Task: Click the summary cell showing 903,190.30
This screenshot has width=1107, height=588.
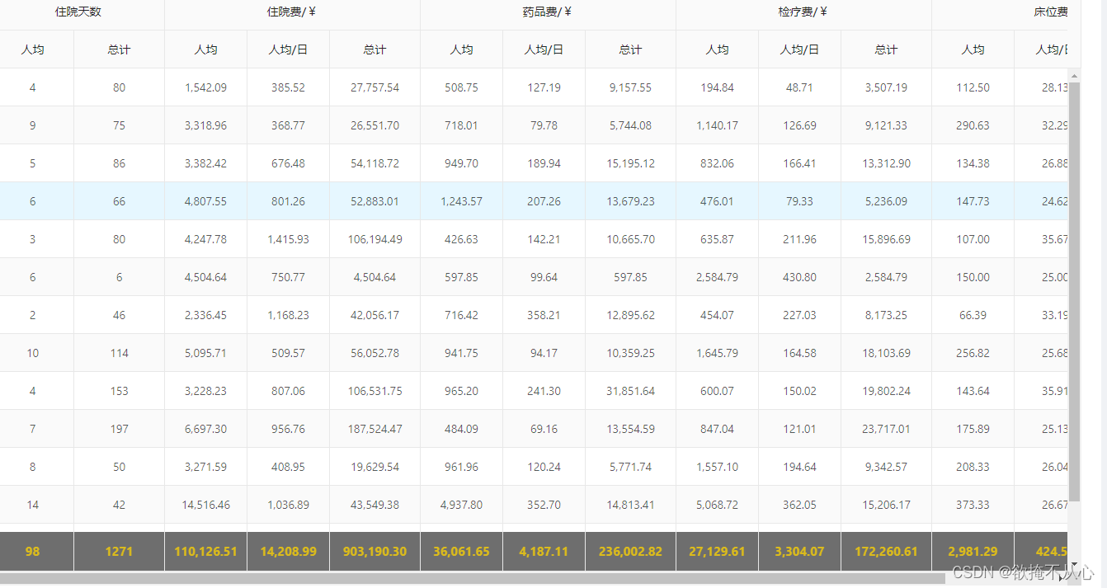Action: tap(374, 551)
